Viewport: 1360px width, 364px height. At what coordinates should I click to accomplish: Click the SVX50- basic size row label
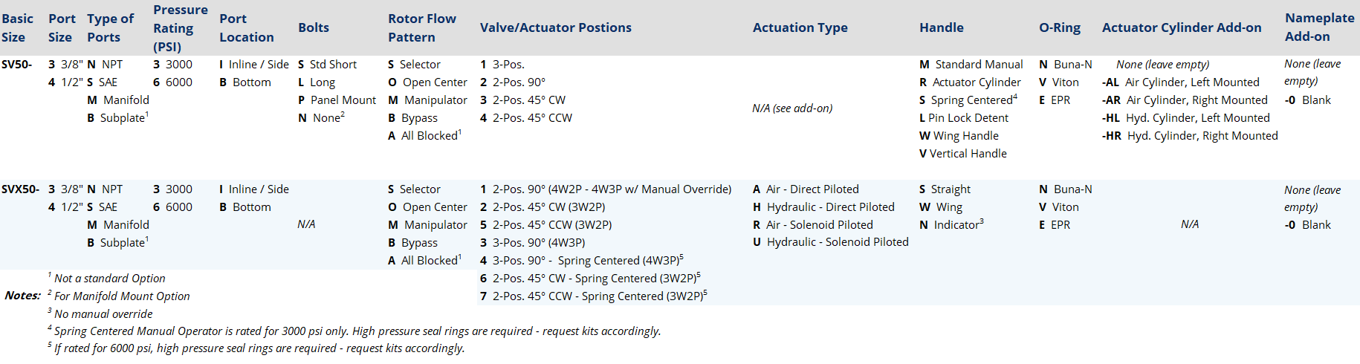21,189
